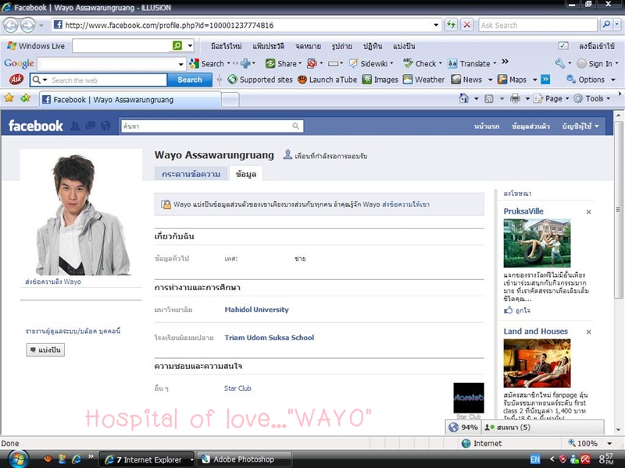625x468 pixels.
Task: Click the red Ask logo icon
Action: [x=16, y=80]
